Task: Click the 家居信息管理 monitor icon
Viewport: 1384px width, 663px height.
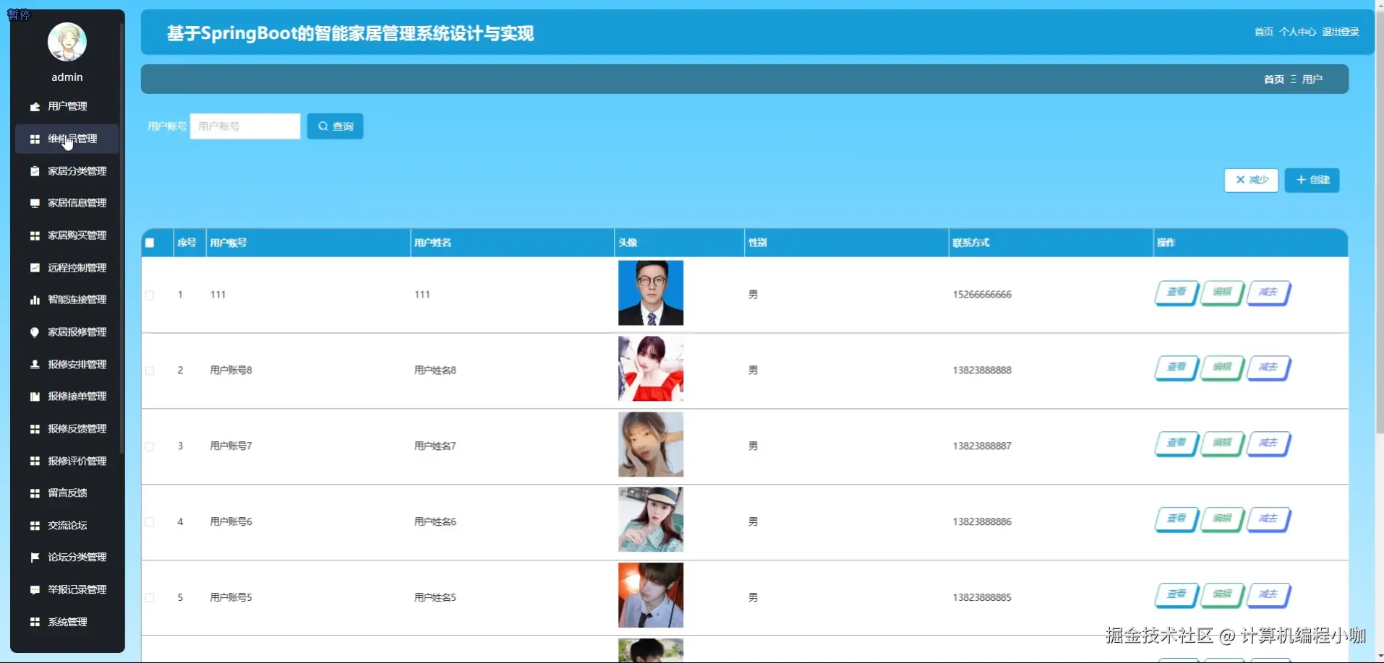Action: point(35,203)
